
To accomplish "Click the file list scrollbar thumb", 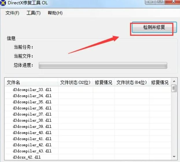I will (174, 88).
